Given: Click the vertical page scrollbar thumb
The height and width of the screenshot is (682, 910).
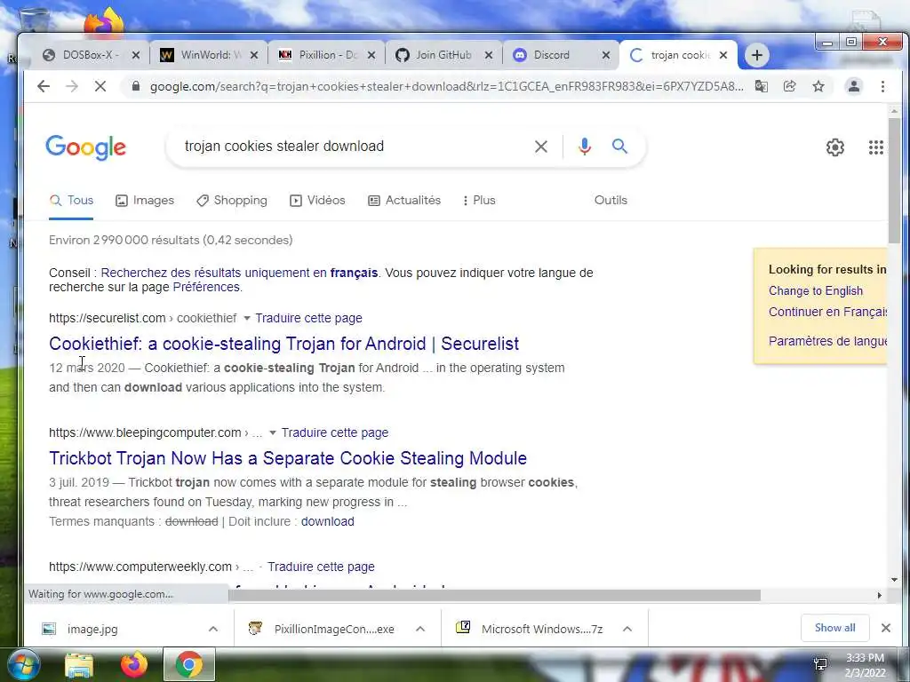Looking at the screenshot, I should pos(894,181).
